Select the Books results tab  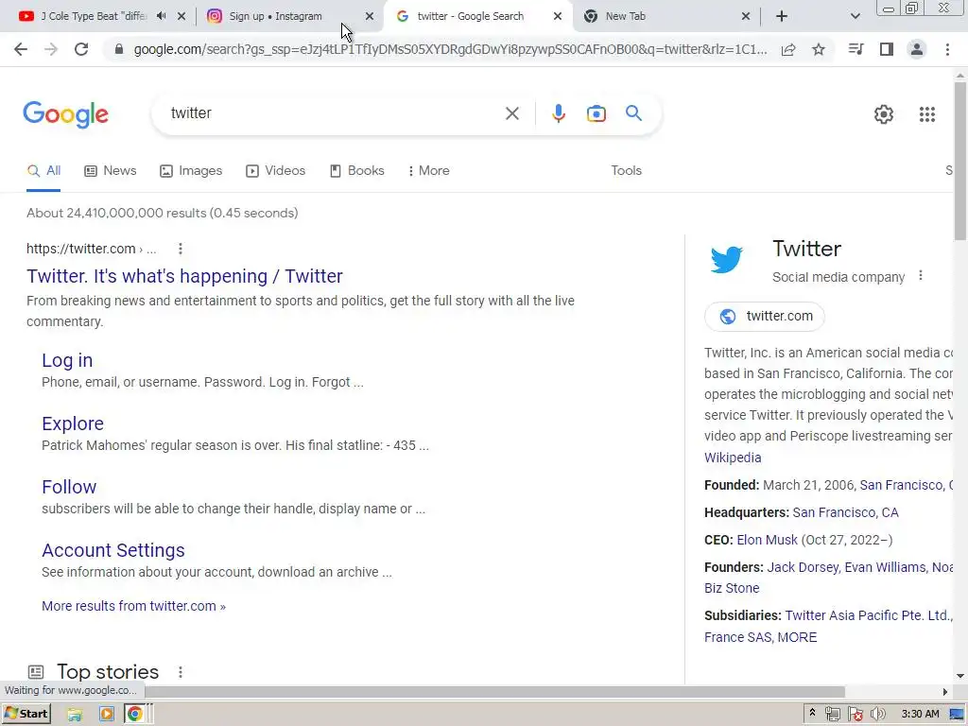[x=356, y=171]
